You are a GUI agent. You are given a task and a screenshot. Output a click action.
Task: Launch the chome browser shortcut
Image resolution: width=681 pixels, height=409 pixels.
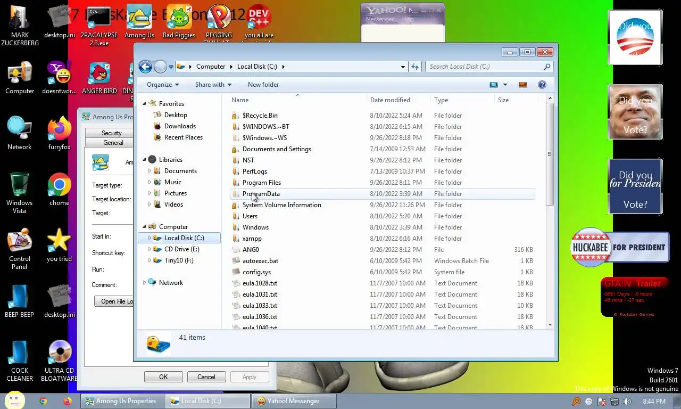[59, 190]
